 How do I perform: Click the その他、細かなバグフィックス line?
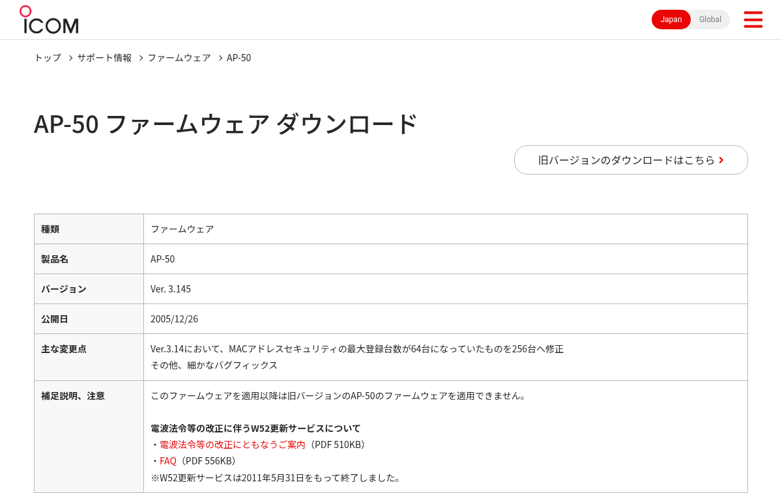(x=214, y=365)
